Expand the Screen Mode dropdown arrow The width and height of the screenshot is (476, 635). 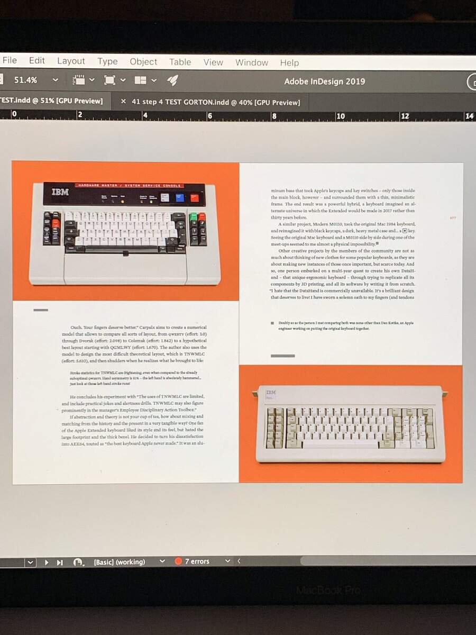coord(123,80)
